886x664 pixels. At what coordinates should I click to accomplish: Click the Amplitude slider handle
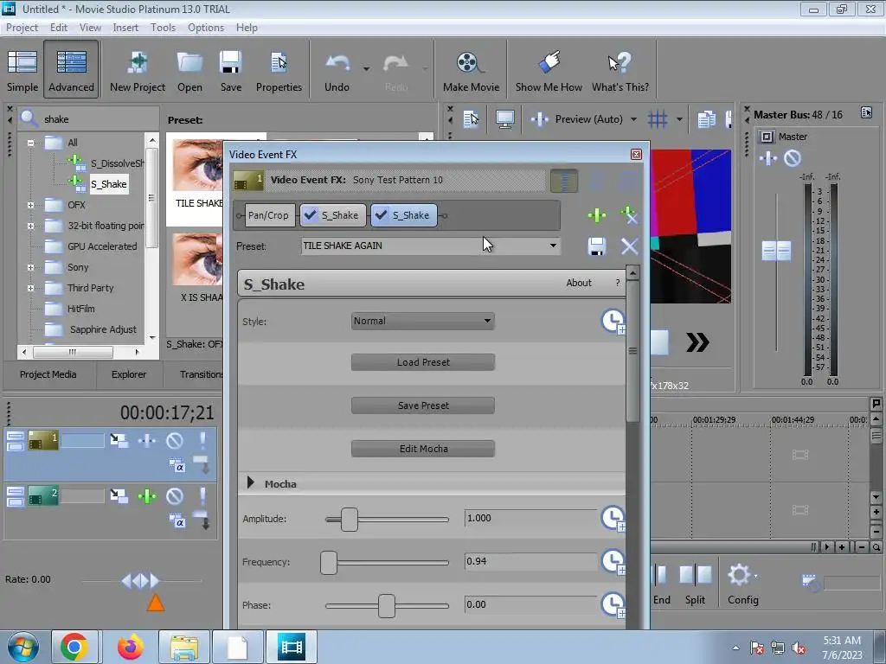click(350, 519)
